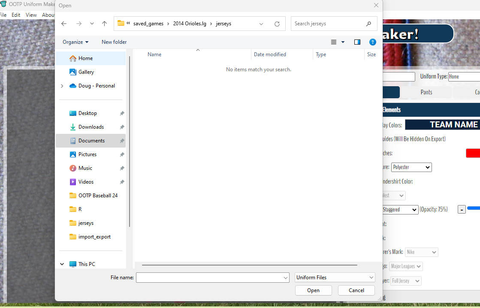
Task: Toggle the preview pane icon
Action: (357, 42)
